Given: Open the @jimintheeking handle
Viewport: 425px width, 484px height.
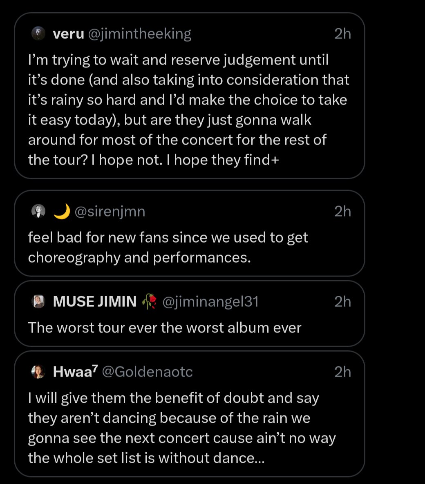Looking at the screenshot, I should coord(140,34).
